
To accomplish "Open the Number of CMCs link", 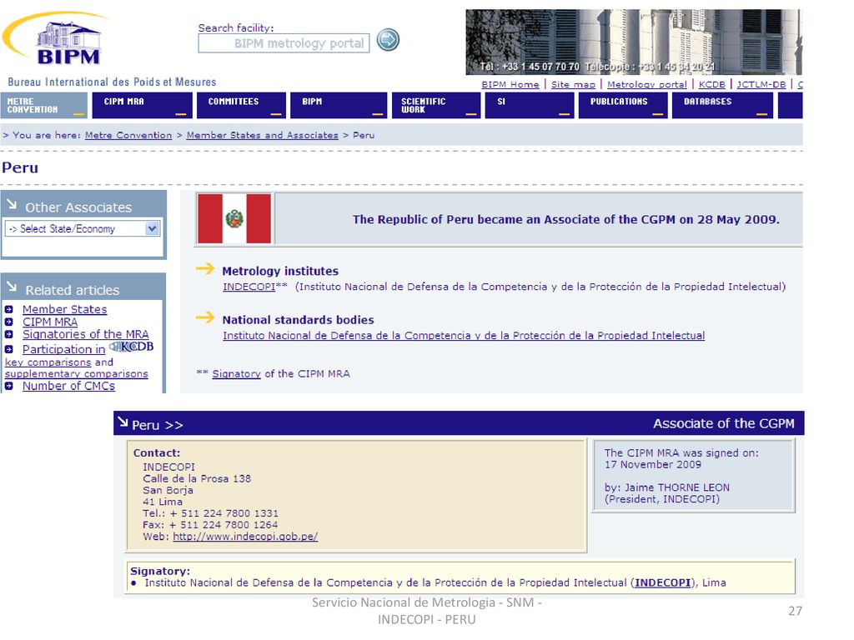I will point(68,386).
